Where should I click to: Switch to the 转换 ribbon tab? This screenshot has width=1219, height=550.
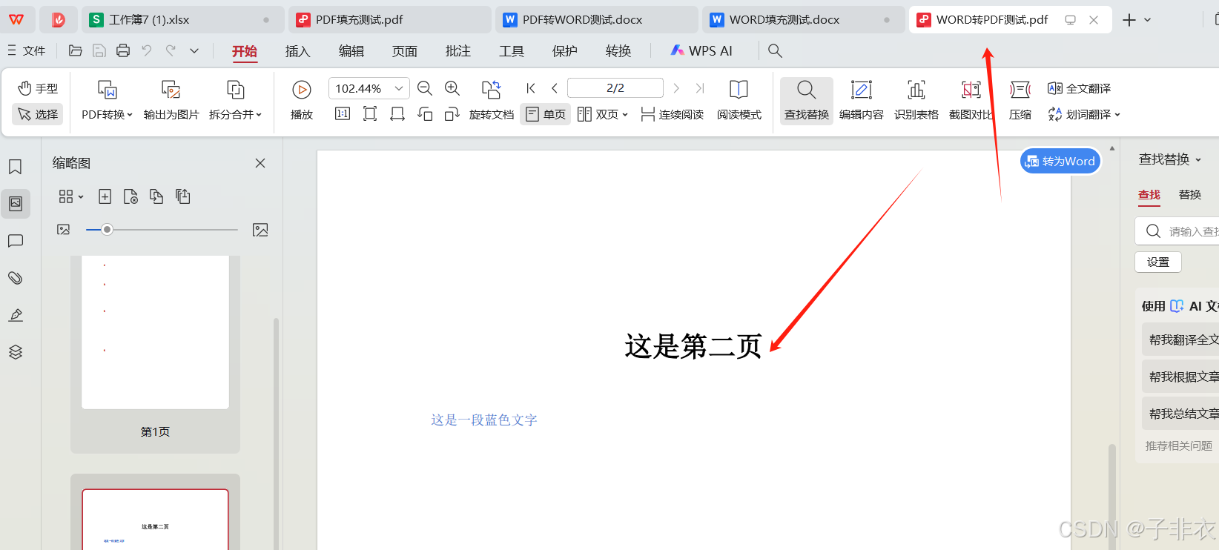(x=618, y=51)
